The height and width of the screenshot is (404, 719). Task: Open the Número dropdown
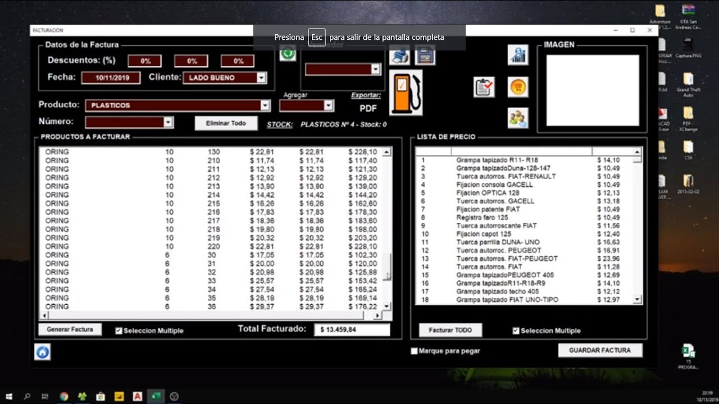click(x=167, y=122)
